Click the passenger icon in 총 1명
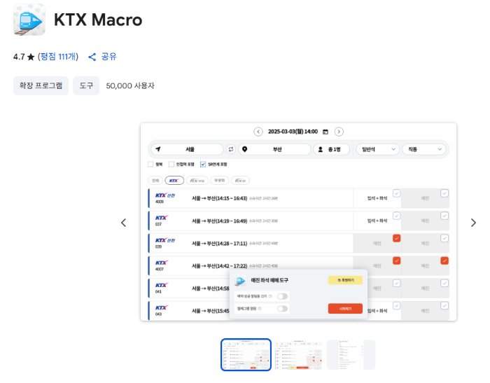 [x=321, y=149]
